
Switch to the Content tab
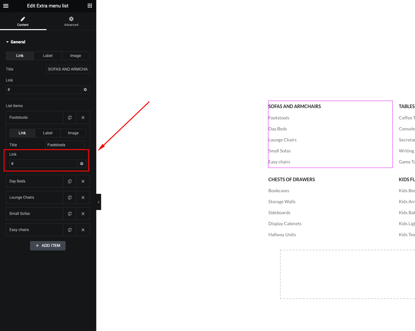click(x=23, y=21)
